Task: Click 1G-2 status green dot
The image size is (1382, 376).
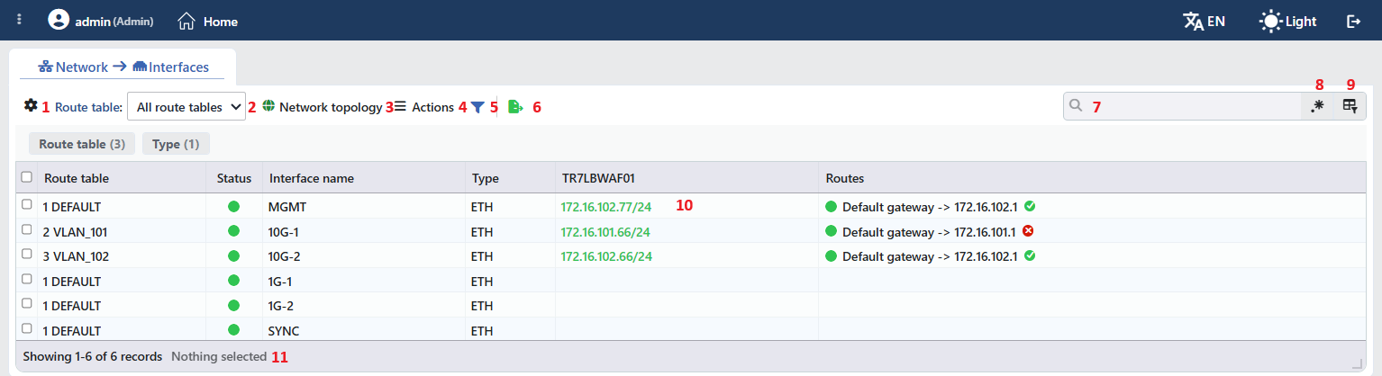Action: click(x=234, y=305)
